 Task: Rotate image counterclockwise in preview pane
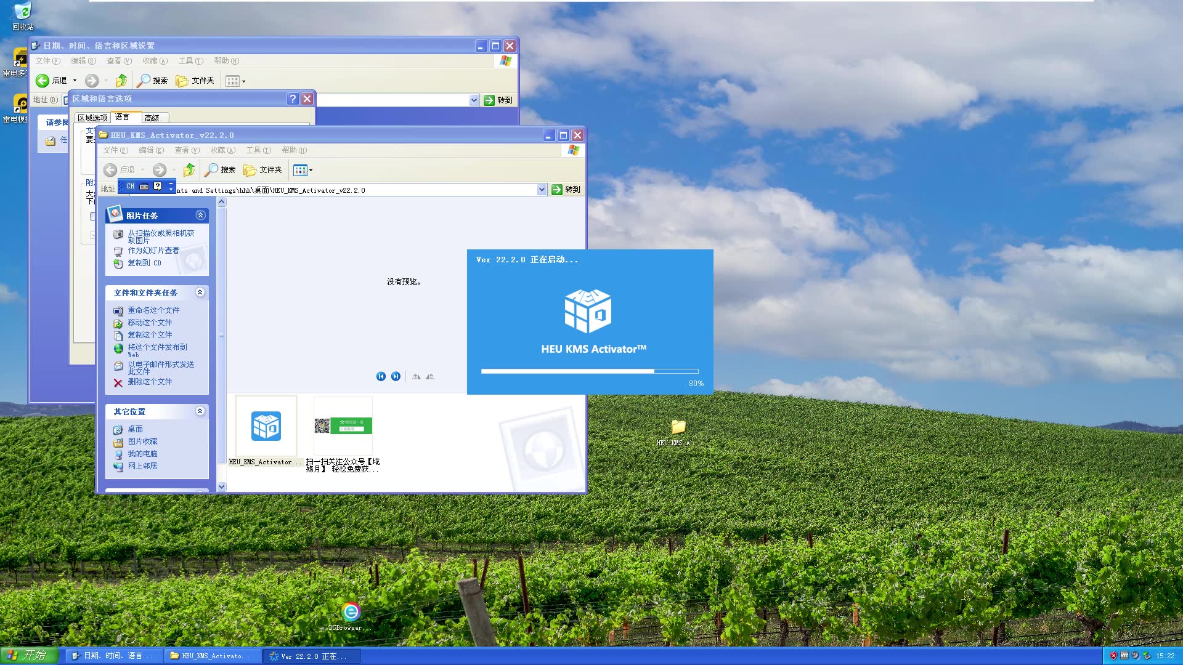click(431, 376)
